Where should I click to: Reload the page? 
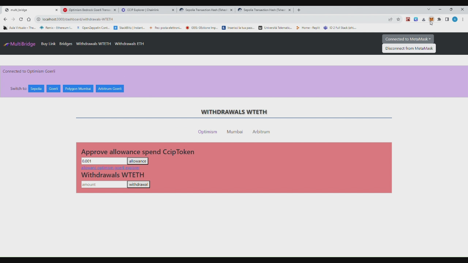21,19
